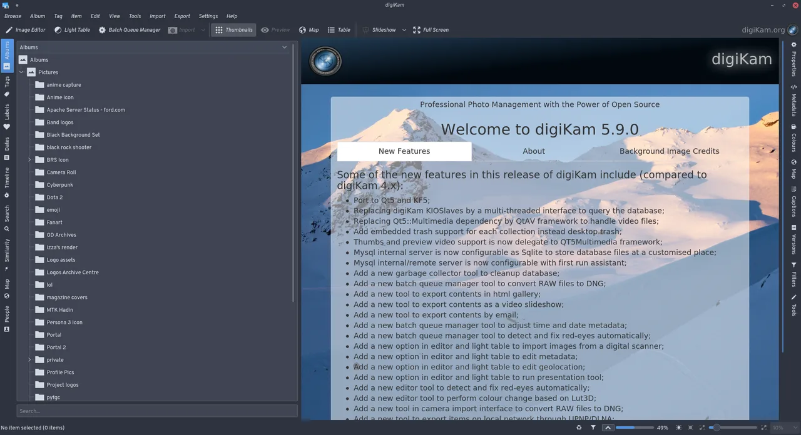
Task: Open the Metadata right sidebar tab
Action: pyautogui.click(x=793, y=100)
